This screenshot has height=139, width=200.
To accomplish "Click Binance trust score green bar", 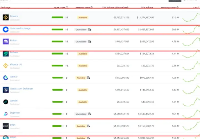I will 57,18.
